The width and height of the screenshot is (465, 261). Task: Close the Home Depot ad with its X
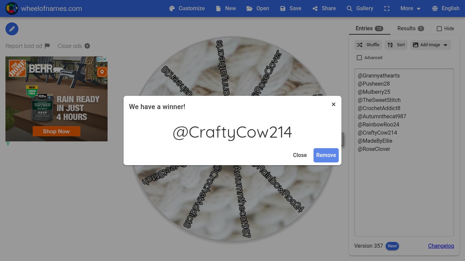105,59
